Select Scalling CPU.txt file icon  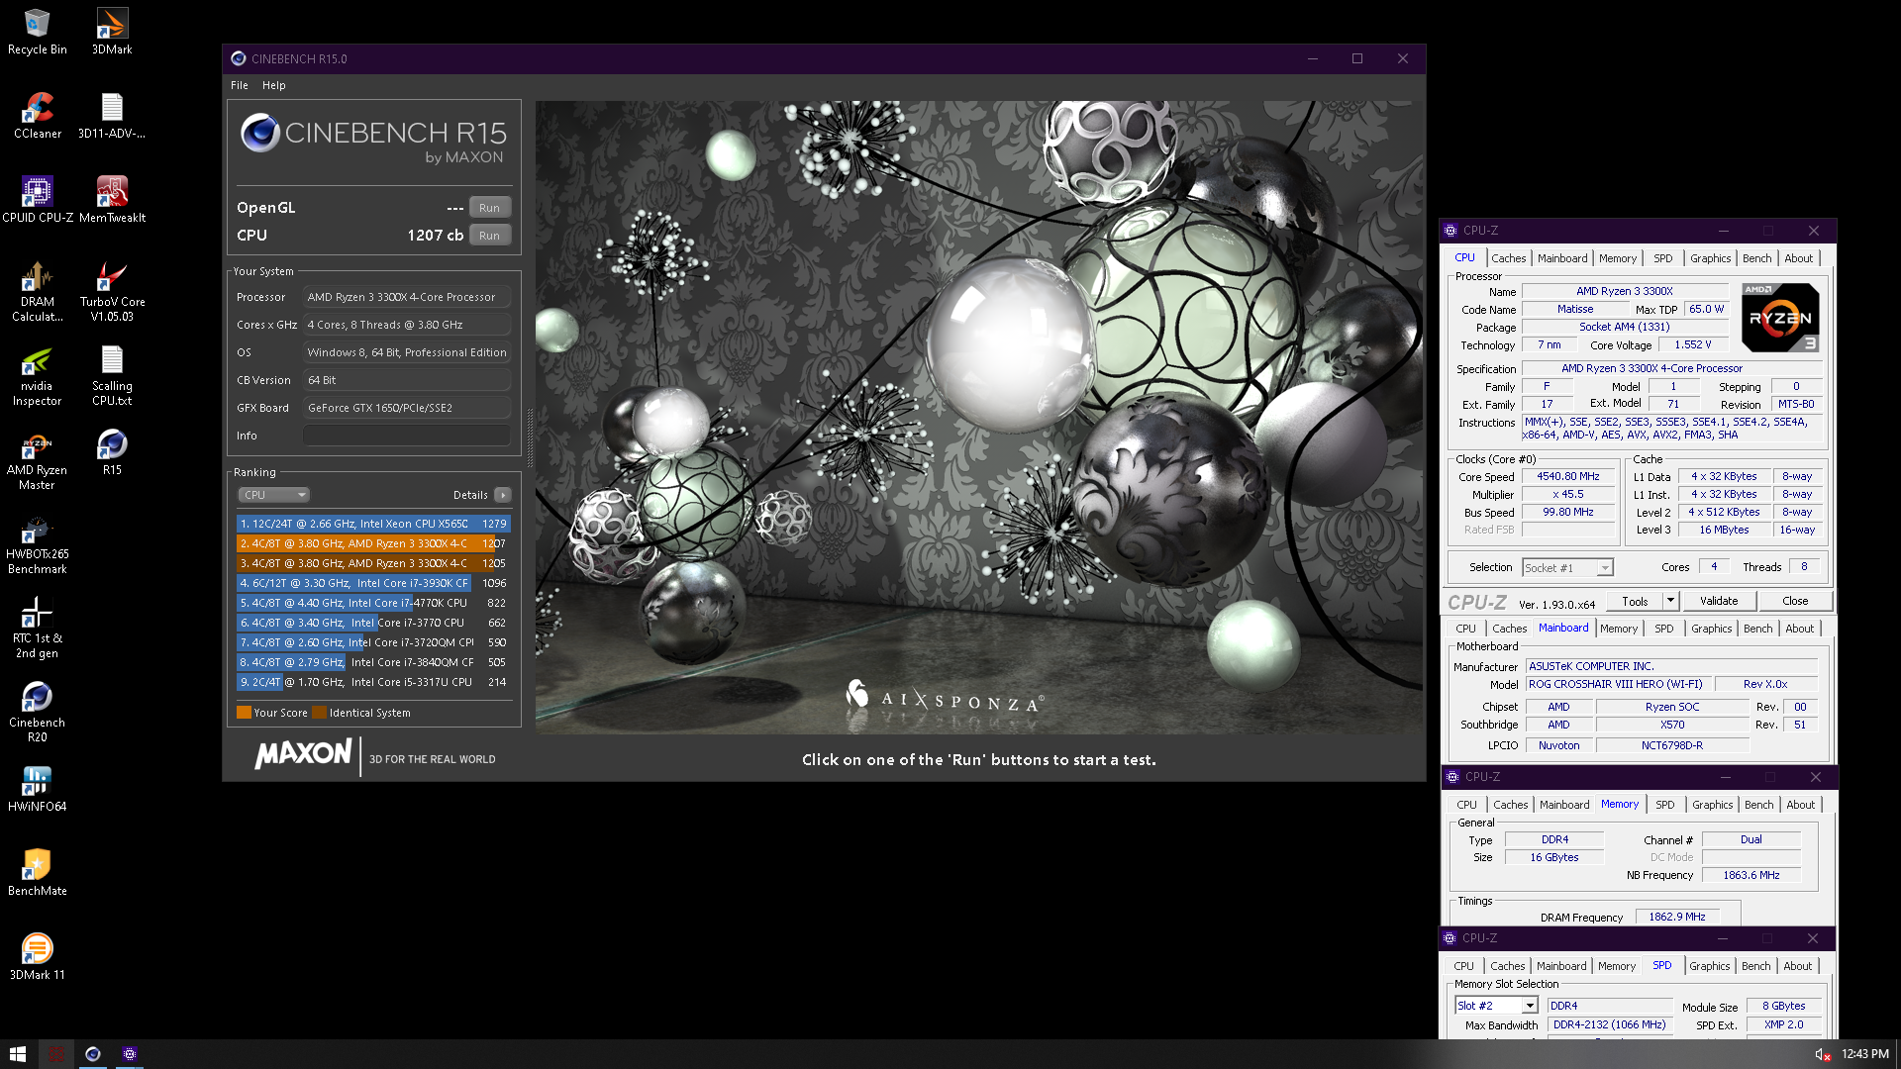point(112,375)
